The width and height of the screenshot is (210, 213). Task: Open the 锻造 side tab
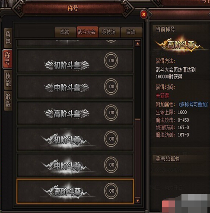coord(8,100)
